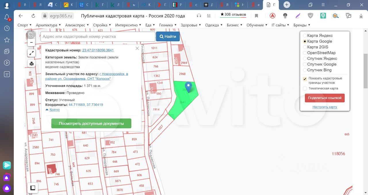Expand the Интереснтно bookmarks folder

(x=128, y=25)
